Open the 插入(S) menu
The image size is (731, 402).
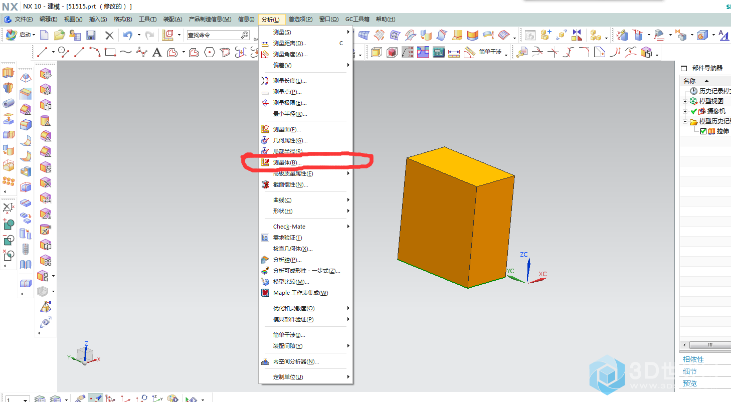coord(98,19)
